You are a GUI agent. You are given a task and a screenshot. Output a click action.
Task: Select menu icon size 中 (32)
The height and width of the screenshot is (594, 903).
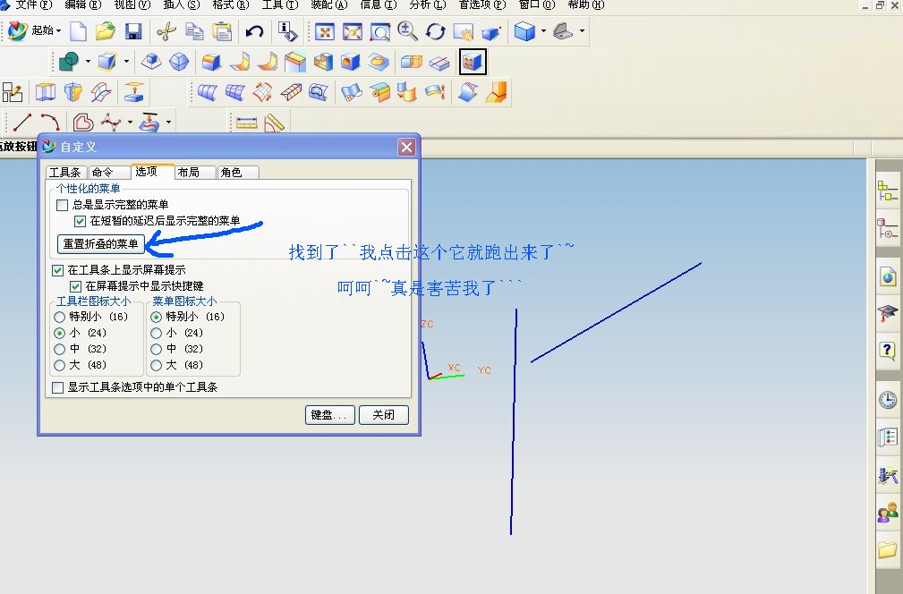click(x=156, y=349)
